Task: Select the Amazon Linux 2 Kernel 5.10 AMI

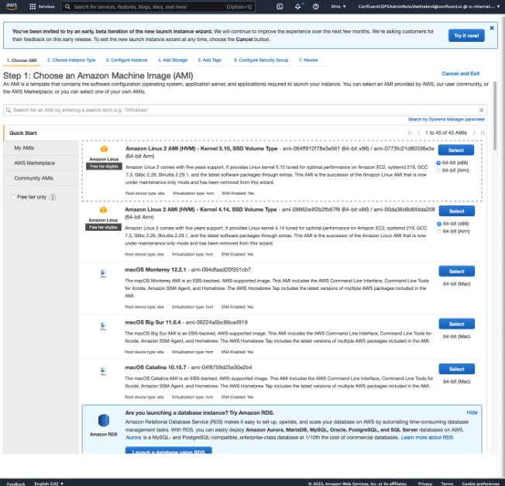Action: [x=456, y=150]
